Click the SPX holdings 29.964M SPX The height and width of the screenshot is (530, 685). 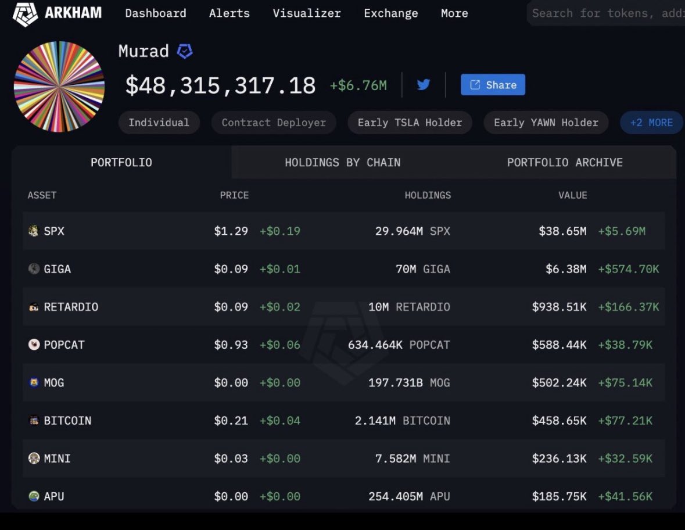pos(413,231)
